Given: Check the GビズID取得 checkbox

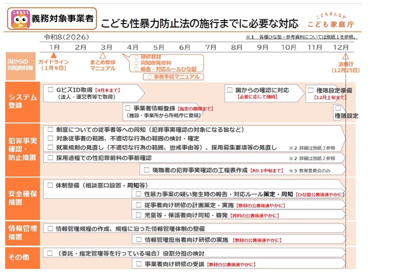Looking at the screenshot, I should pos(50,90).
